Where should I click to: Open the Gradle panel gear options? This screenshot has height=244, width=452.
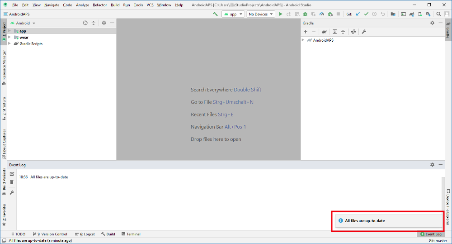click(432, 23)
